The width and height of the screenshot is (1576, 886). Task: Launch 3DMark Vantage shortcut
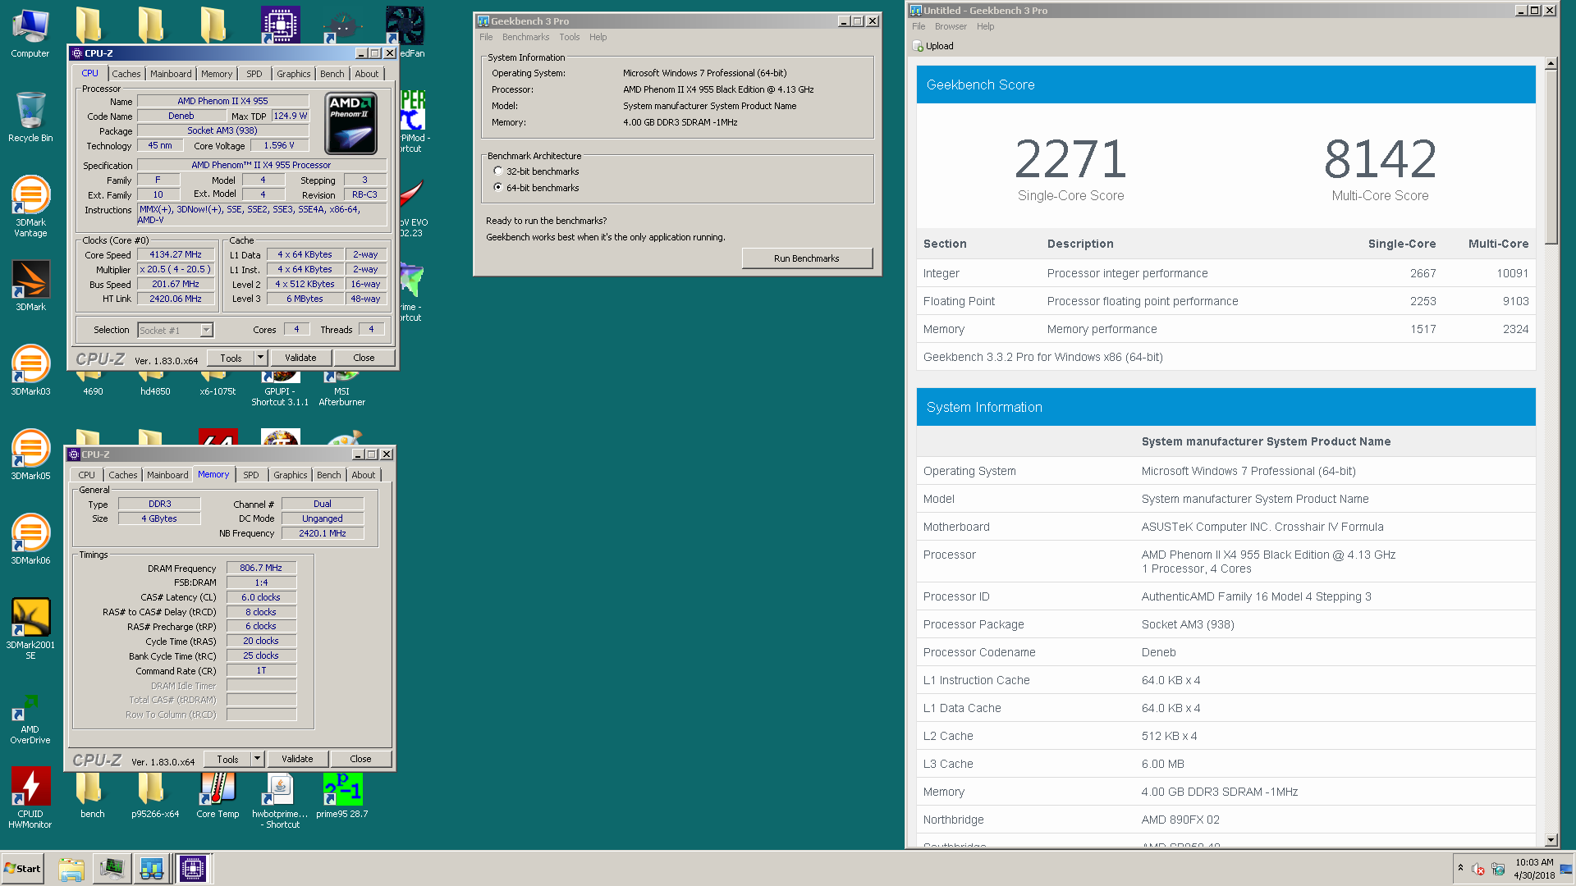click(30, 205)
